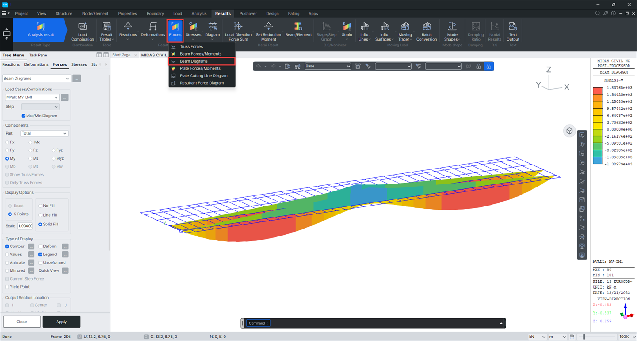Adjust the zoom slider in status bar

(584, 337)
